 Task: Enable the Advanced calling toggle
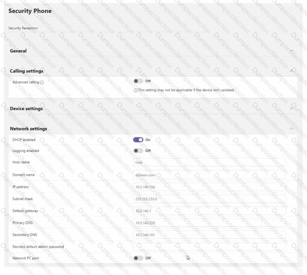[138, 81]
